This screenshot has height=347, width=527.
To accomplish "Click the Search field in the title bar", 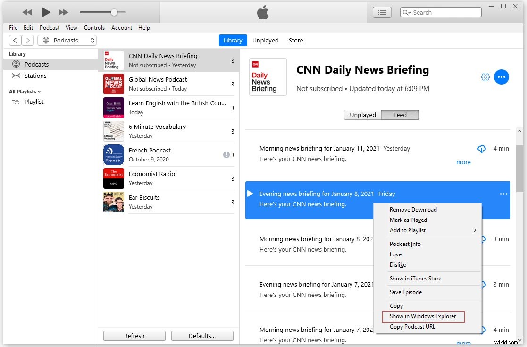I will pyautogui.click(x=441, y=12).
